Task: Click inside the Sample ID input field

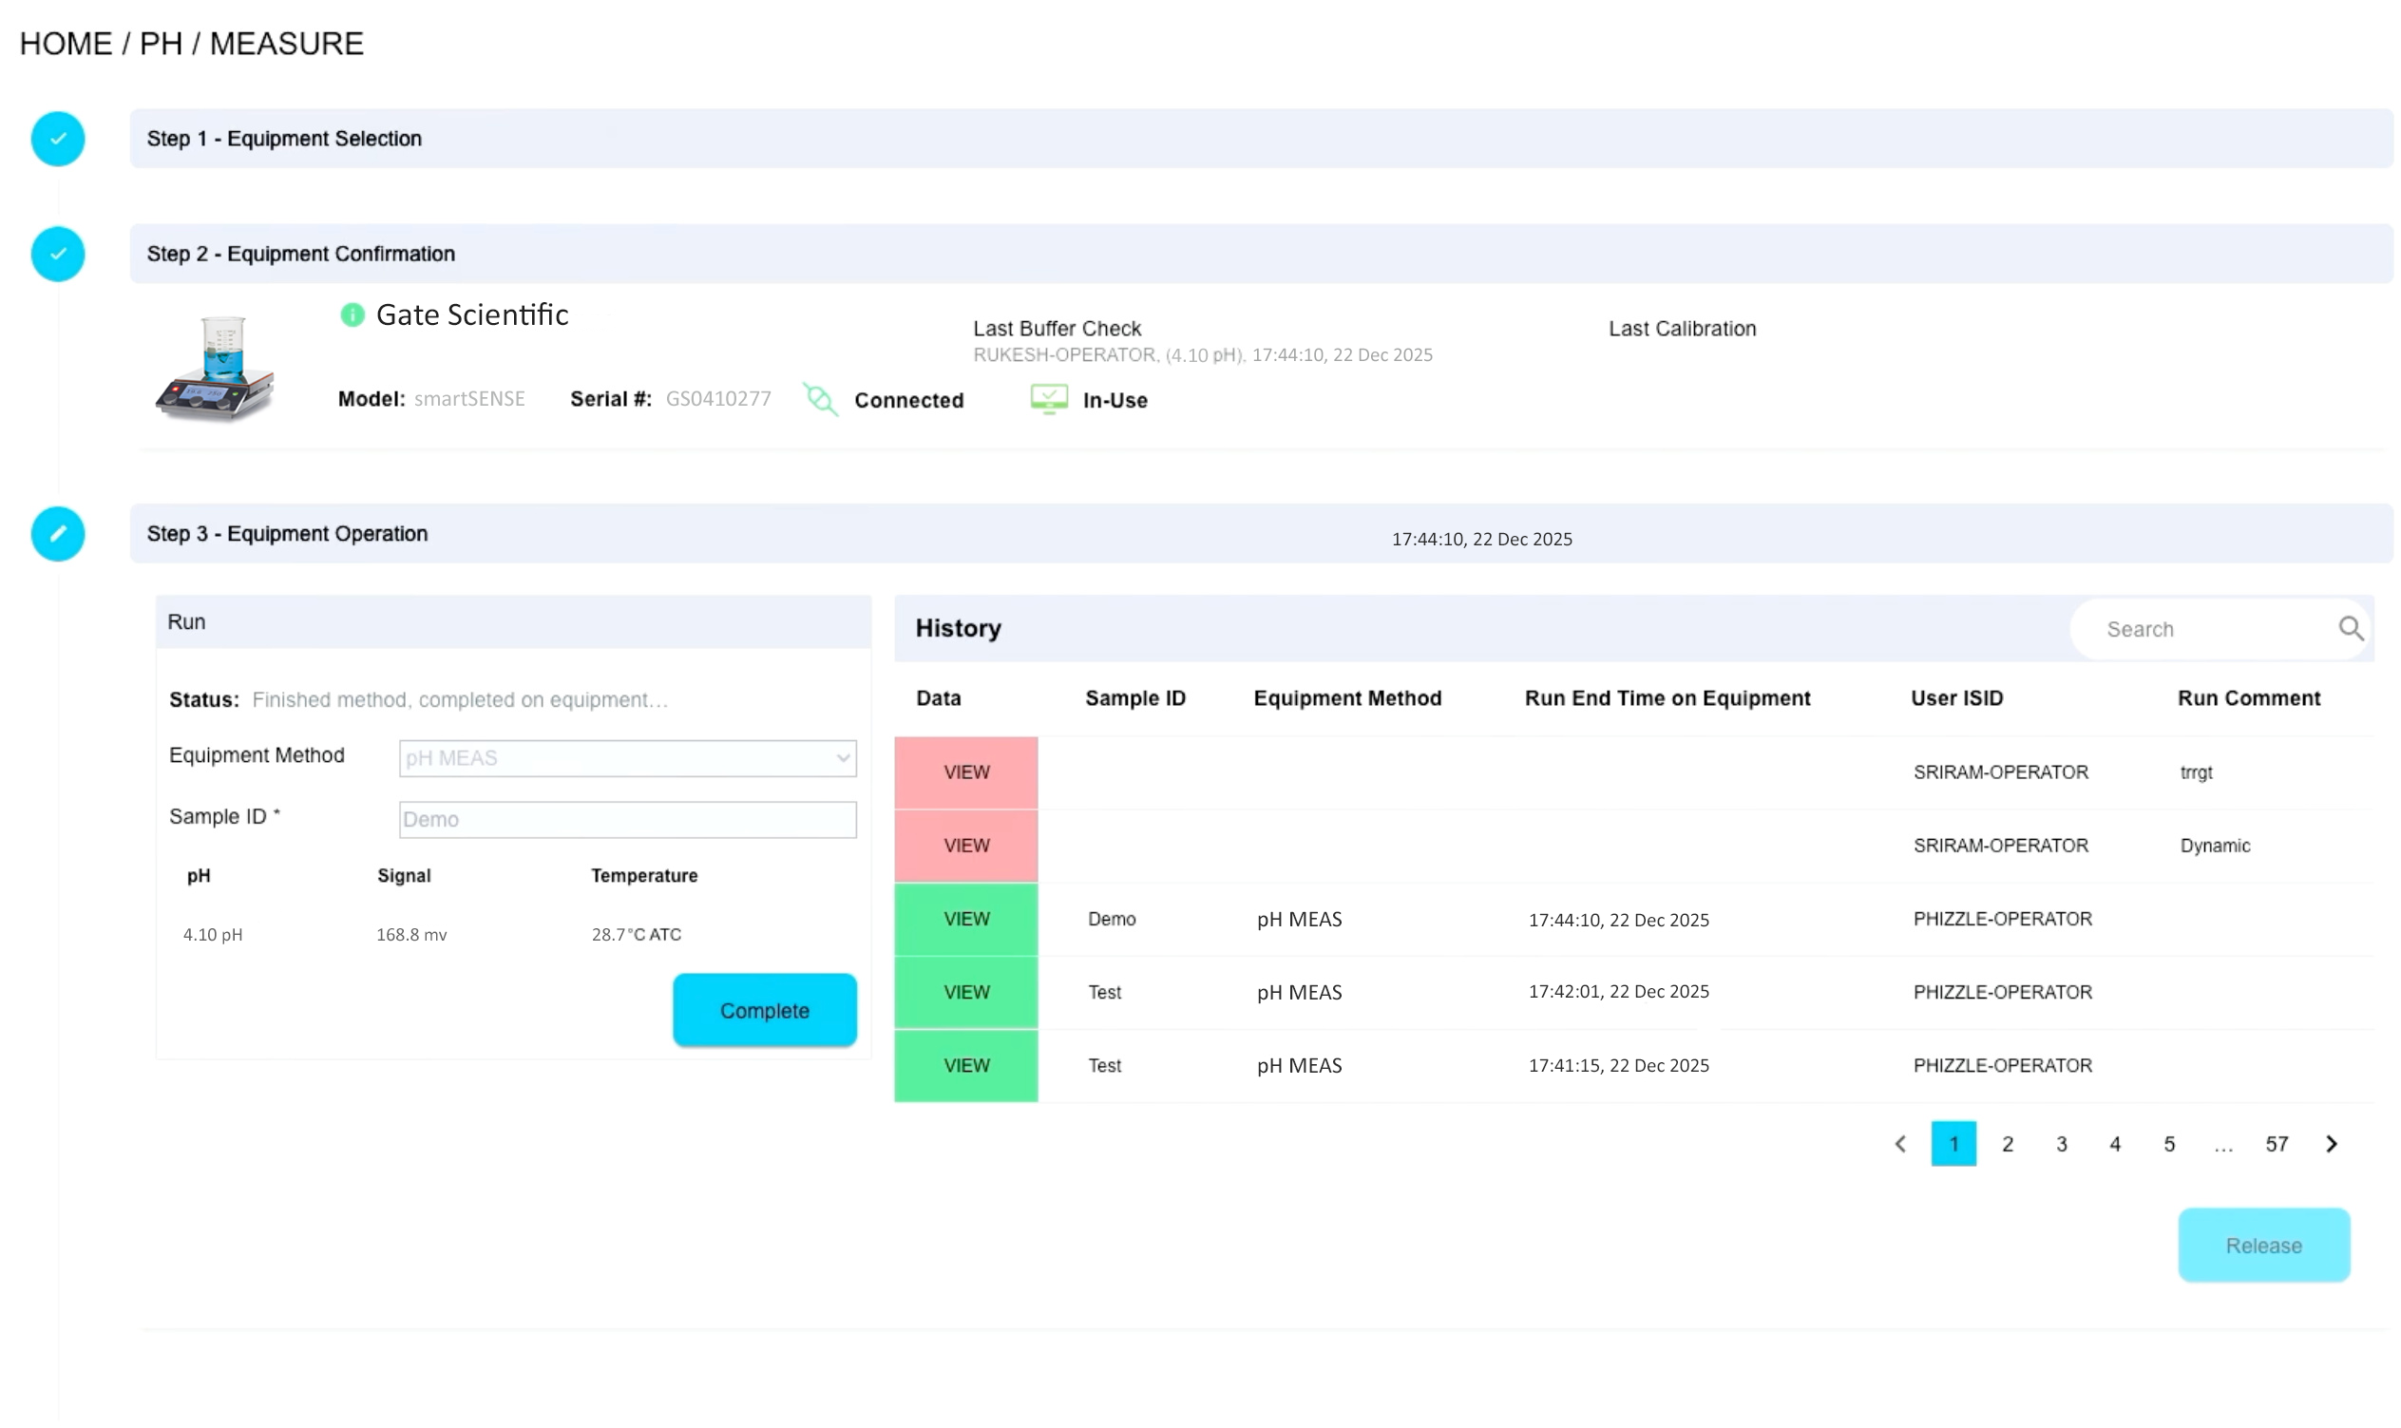Action: point(626,819)
